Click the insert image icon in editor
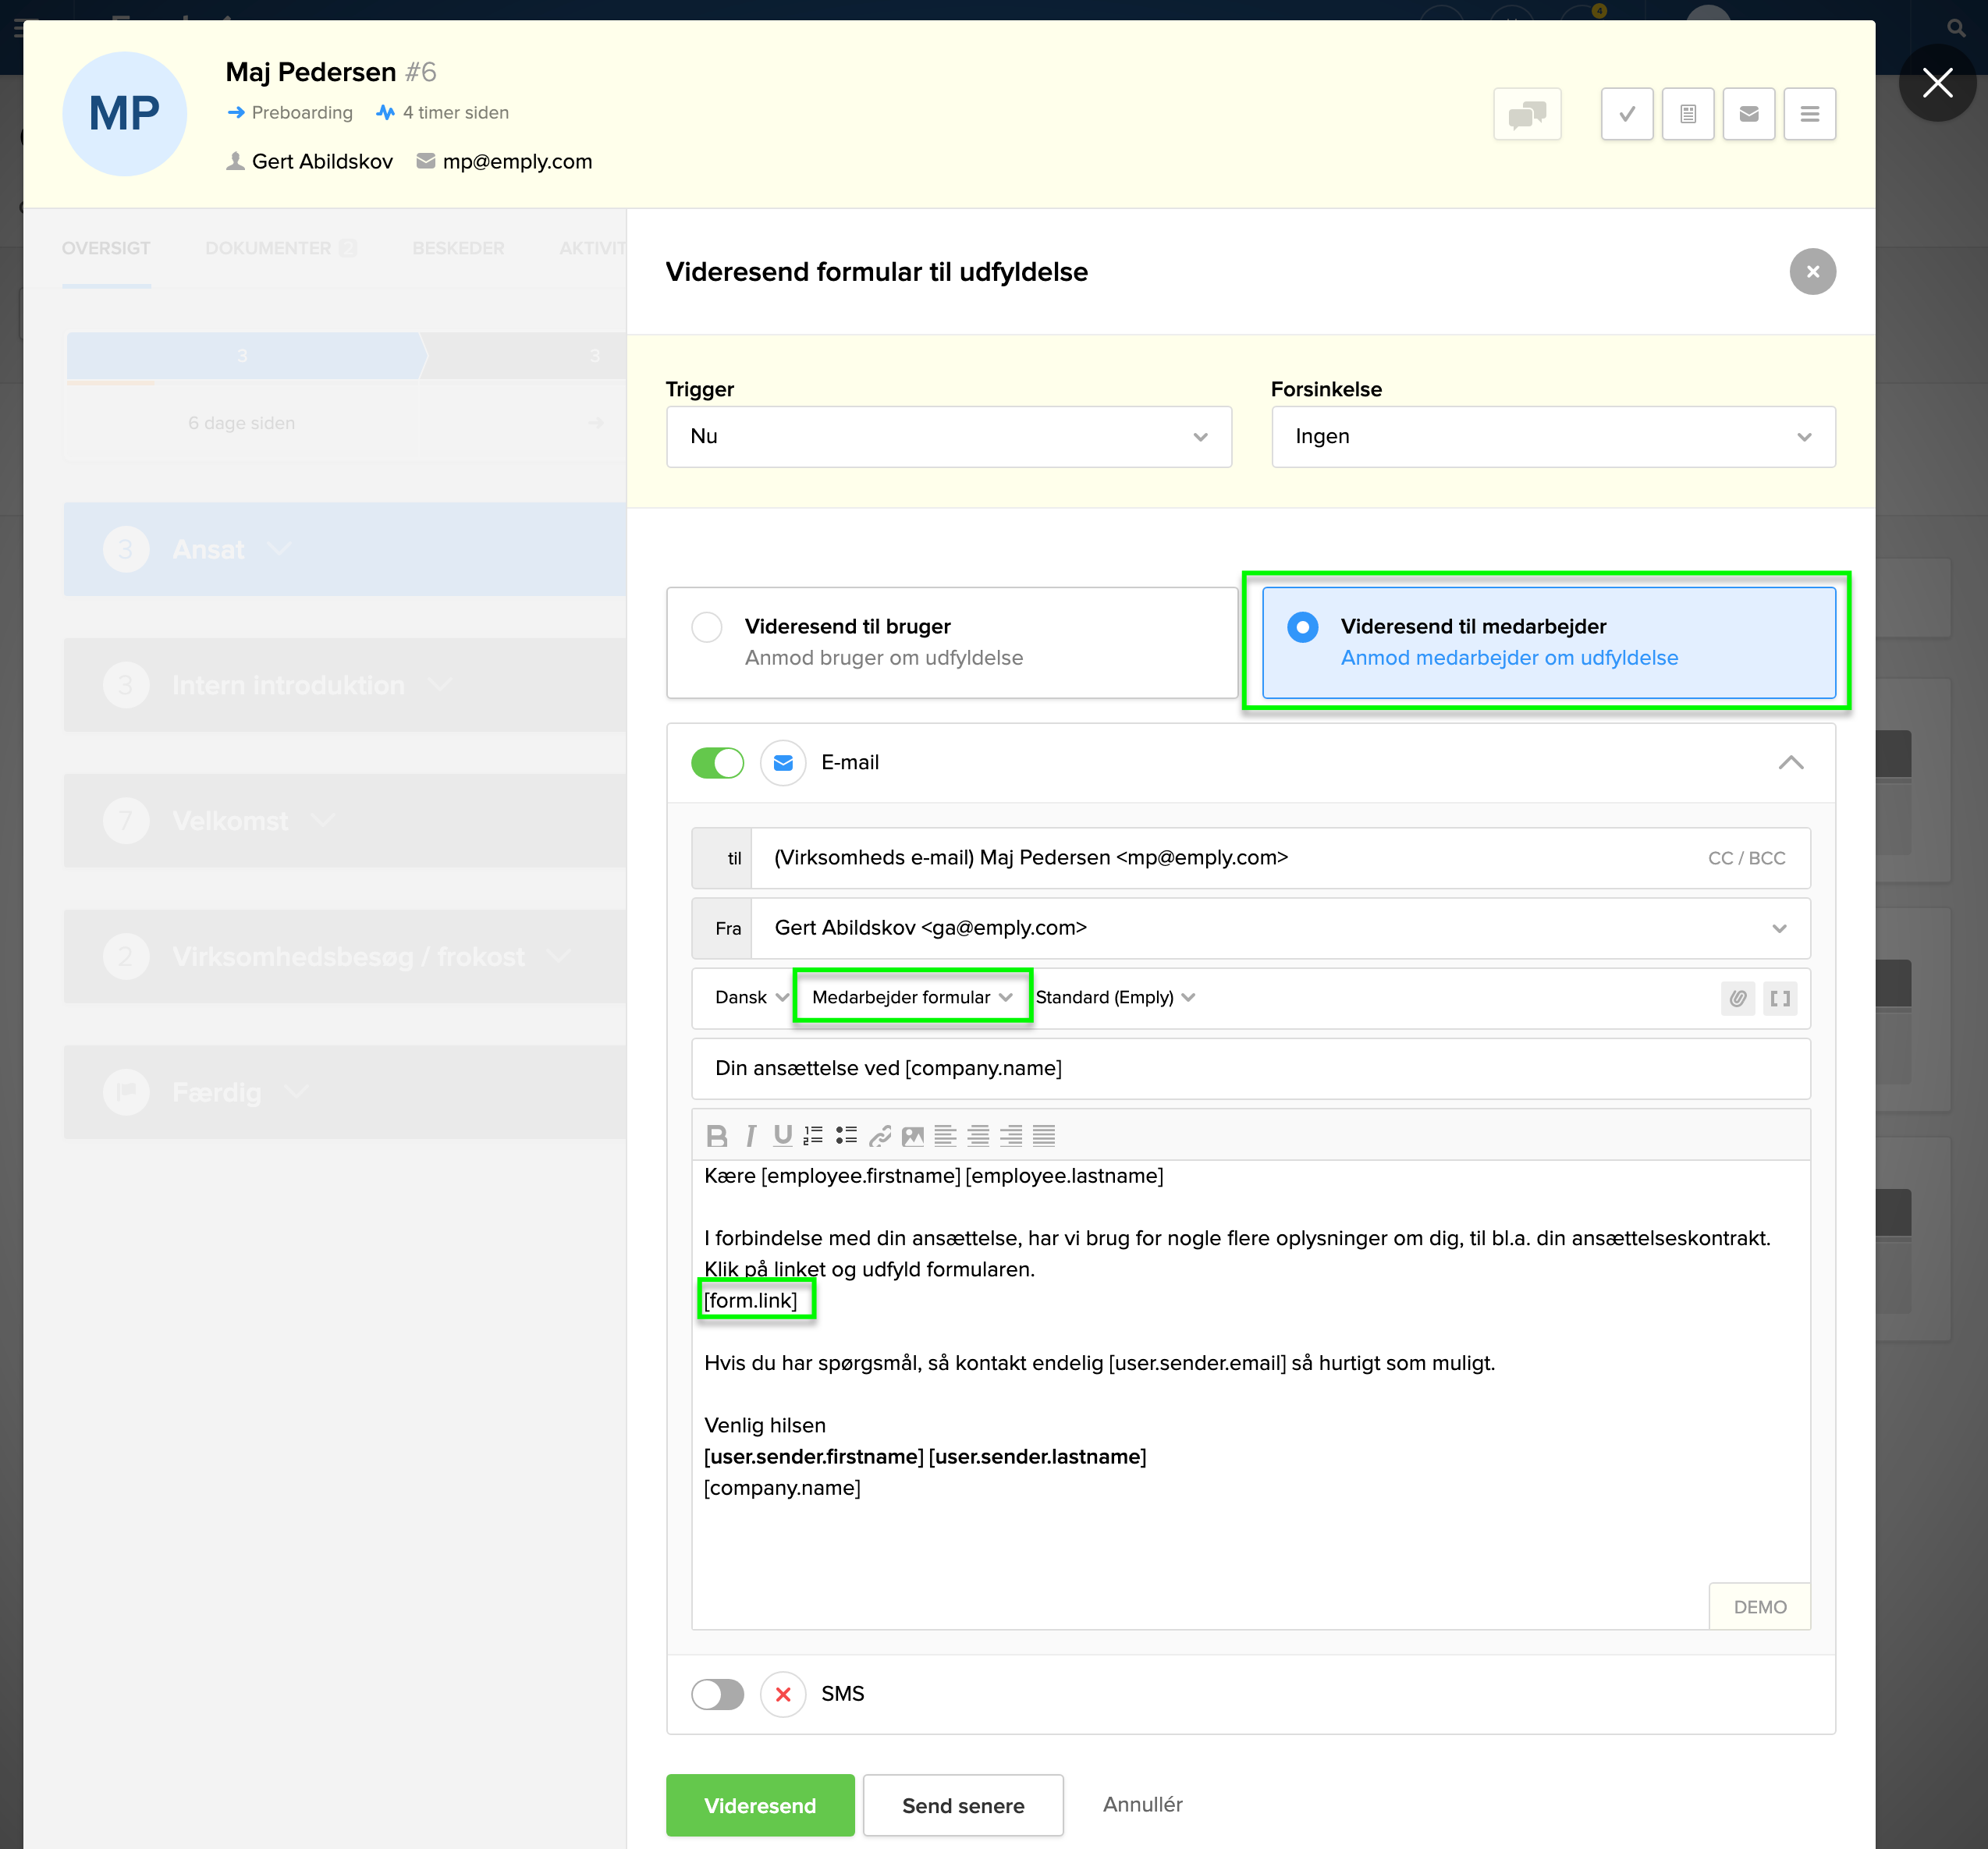Screen dimensions: 1988x1849 point(912,1136)
